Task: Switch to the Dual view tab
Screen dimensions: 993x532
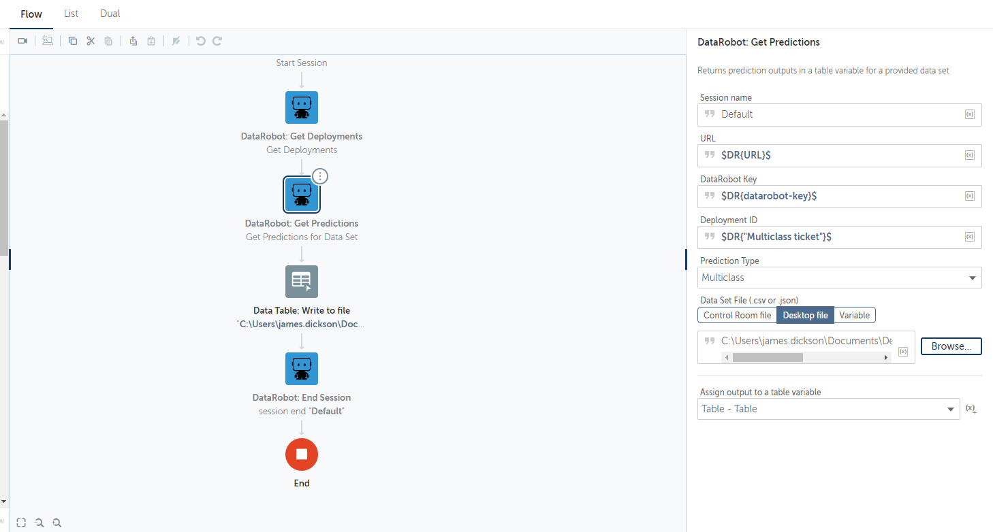Action: (110, 14)
